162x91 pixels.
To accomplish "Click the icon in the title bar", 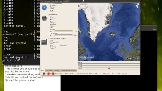I will [83, 1].
